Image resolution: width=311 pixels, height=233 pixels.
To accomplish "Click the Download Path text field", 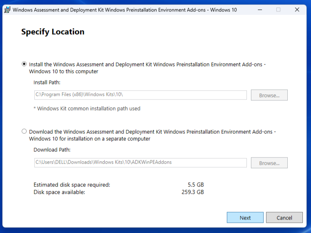I will click(x=140, y=162).
